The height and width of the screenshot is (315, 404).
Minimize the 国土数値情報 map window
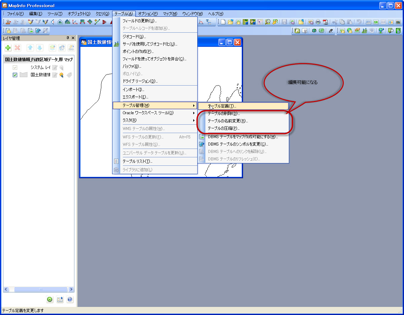(222, 42)
